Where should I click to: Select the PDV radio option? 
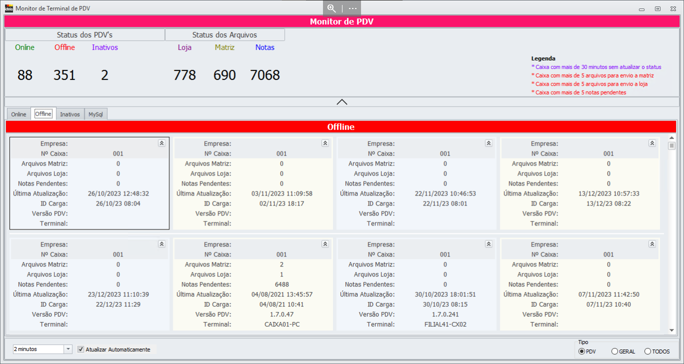[x=582, y=351]
